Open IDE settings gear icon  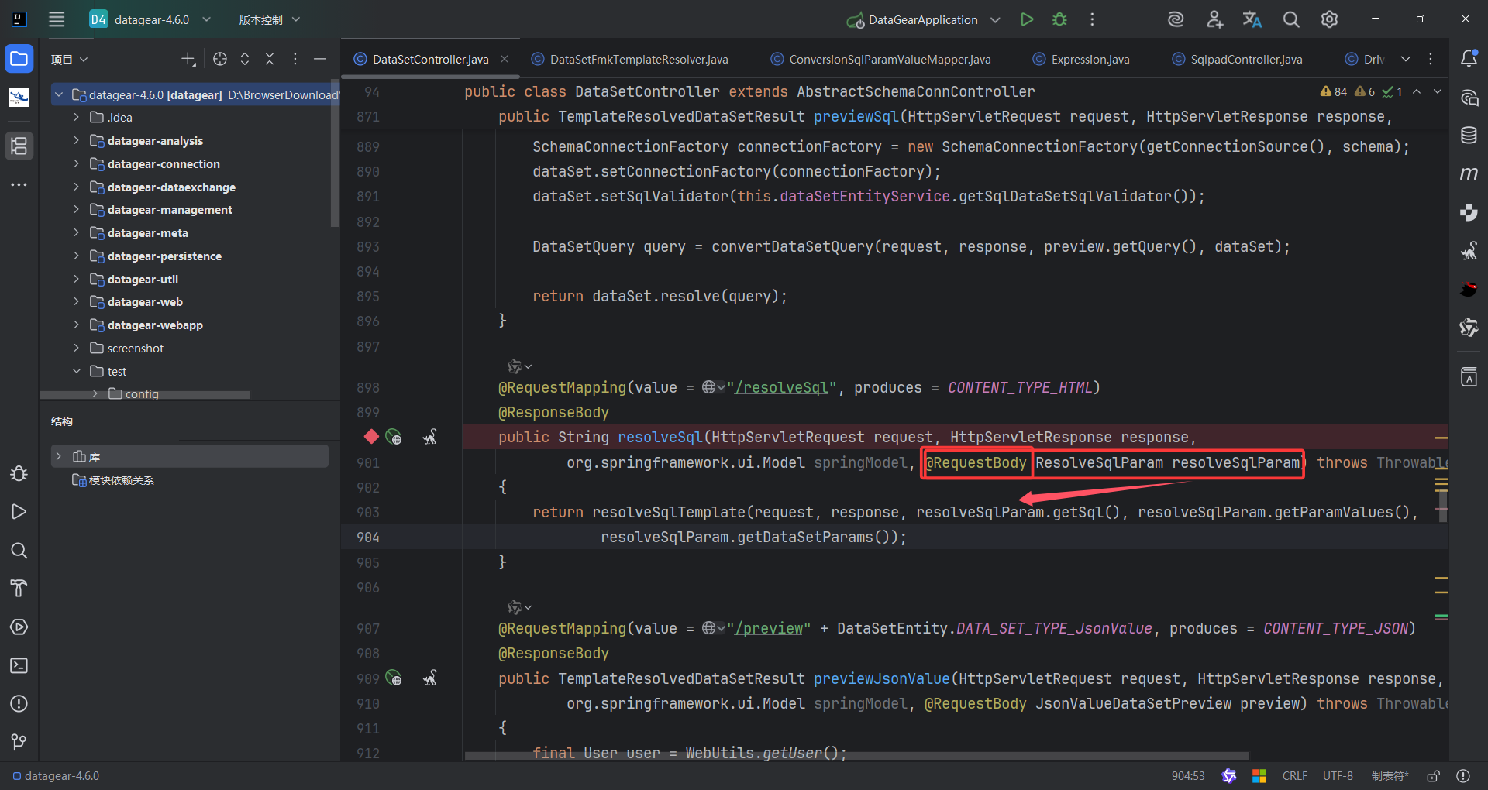click(x=1329, y=19)
